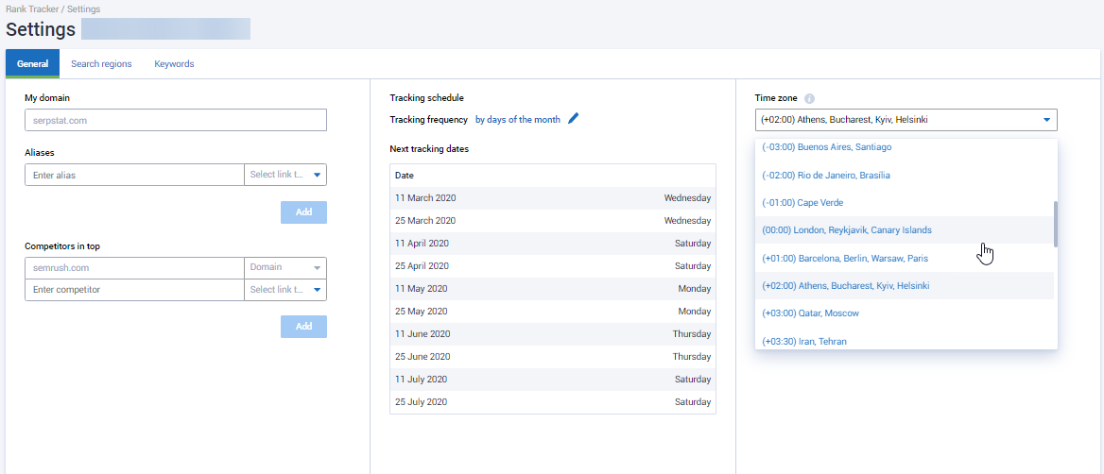Click the time zone list scrollbar thumb
The width and height of the screenshot is (1104, 474).
(x=1056, y=224)
